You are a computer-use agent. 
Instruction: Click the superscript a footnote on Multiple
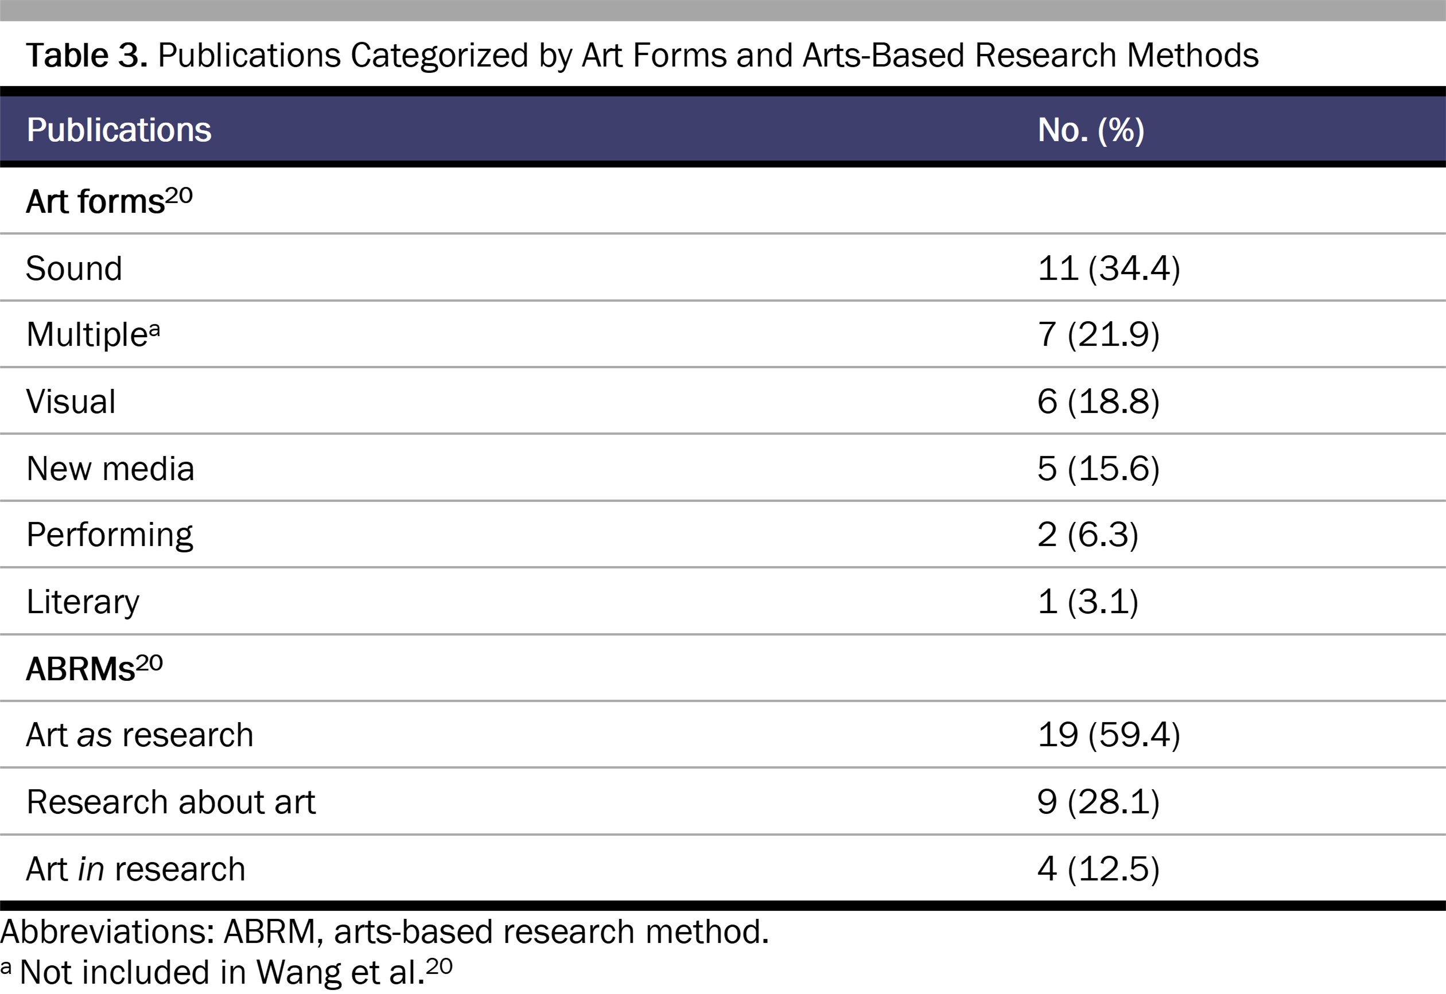pyautogui.click(x=154, y=329)
